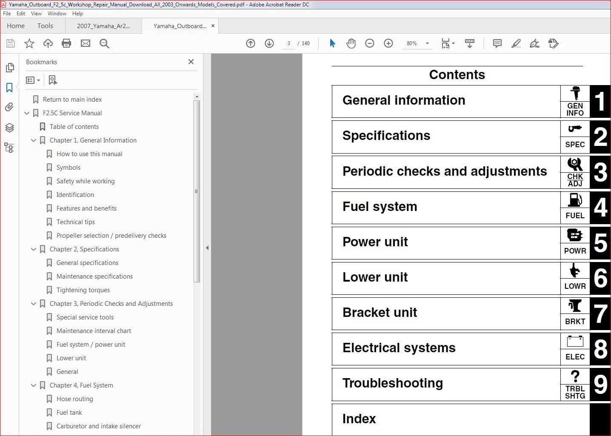Upload the file with the cloud icon

point(48,43)
